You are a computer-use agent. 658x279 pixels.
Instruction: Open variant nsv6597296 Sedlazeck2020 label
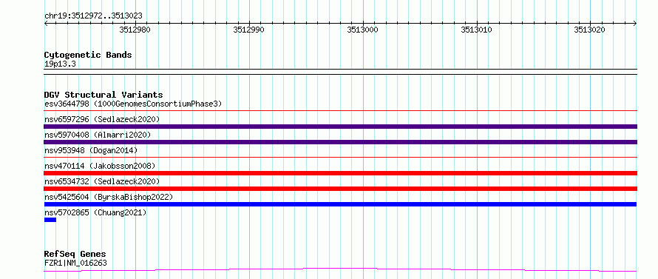click(x=102, y=119)
